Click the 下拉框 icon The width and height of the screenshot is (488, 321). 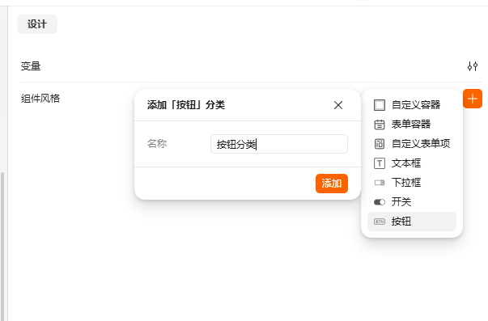[380, 183]
